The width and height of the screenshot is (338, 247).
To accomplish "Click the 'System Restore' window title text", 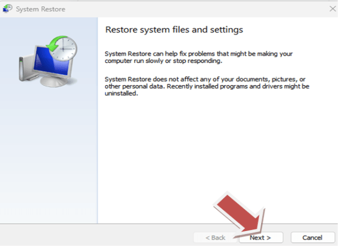I will coord(41,9).
